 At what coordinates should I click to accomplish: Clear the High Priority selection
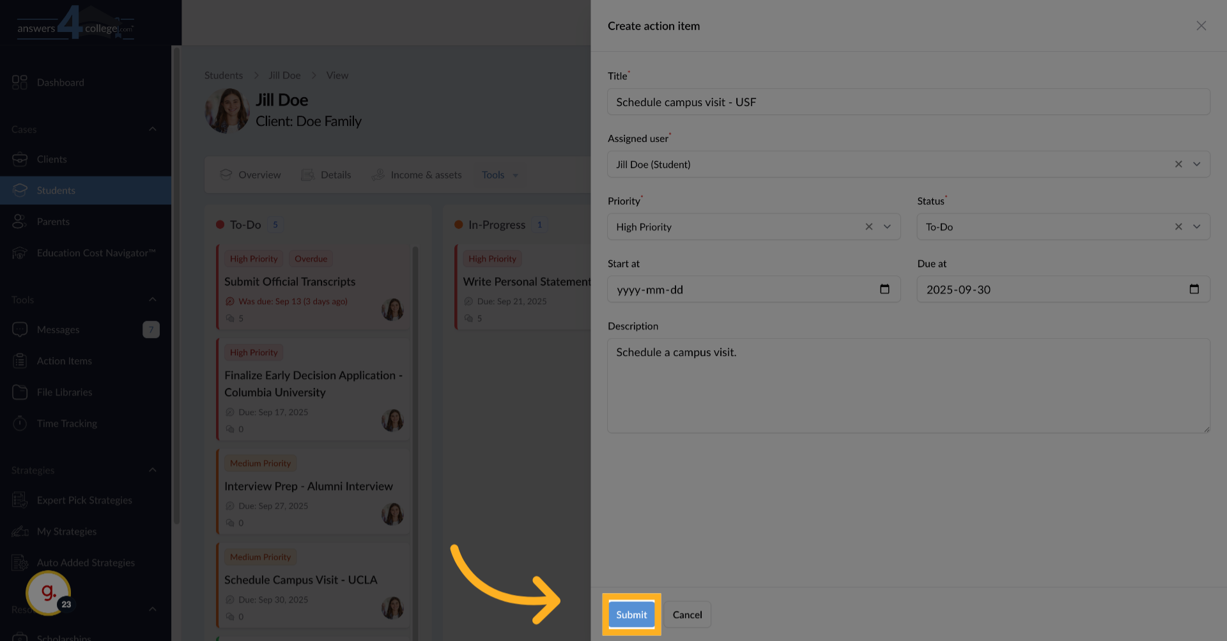tap(869, 226)
